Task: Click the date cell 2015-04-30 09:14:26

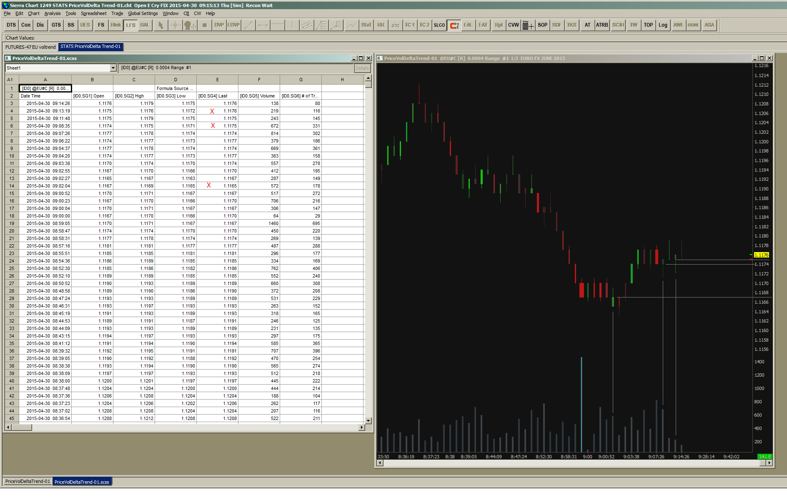Action: [45, 103]
